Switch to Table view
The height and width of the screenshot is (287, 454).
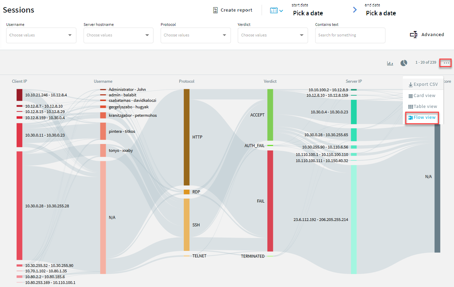pyautogui.click(x=423, y=107)
